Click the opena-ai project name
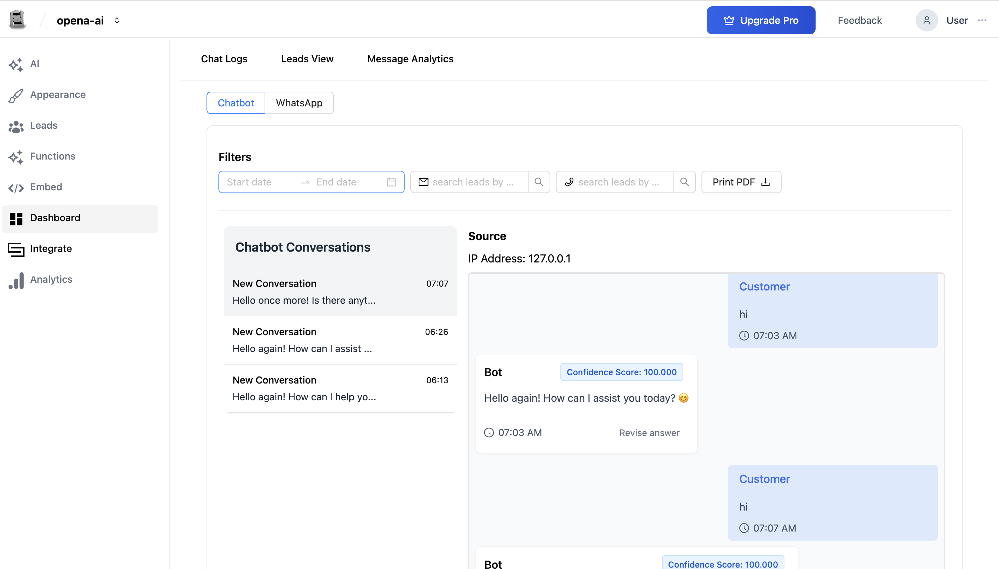The image size is (999, 569). tap(80, 20)
